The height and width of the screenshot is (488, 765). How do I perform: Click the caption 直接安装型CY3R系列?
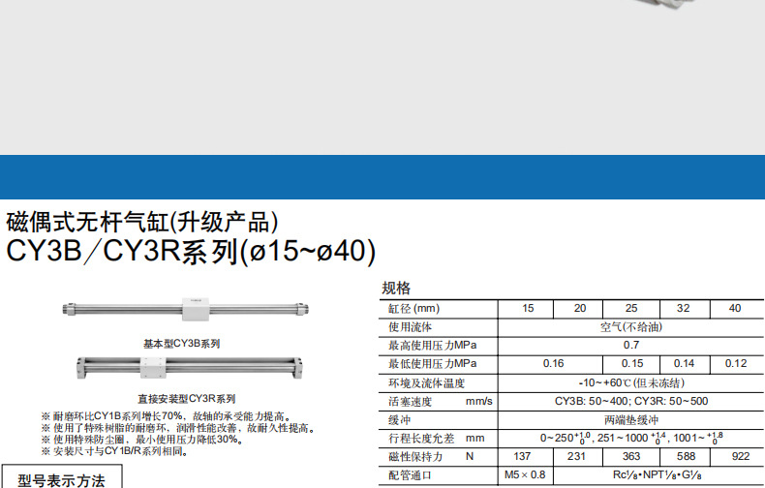(x=186, y=399)
